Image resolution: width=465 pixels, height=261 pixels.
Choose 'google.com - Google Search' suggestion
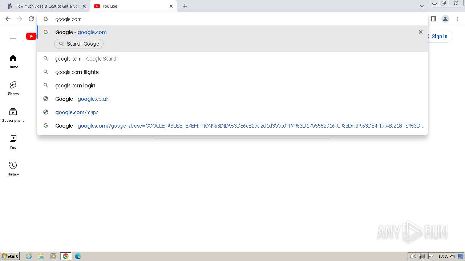tap(232, 59)
